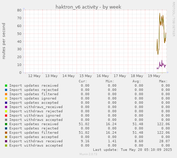This screenshot has width=177, height=158.
Task: Click the 50 value on the y-axis
Action: click(19, 34)
